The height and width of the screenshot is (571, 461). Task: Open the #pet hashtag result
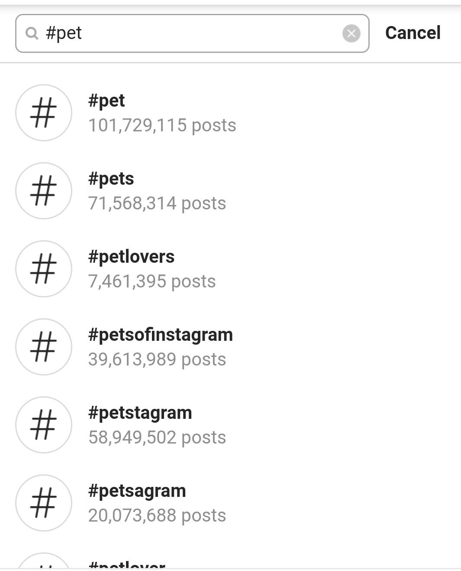[x=106, y=101]
